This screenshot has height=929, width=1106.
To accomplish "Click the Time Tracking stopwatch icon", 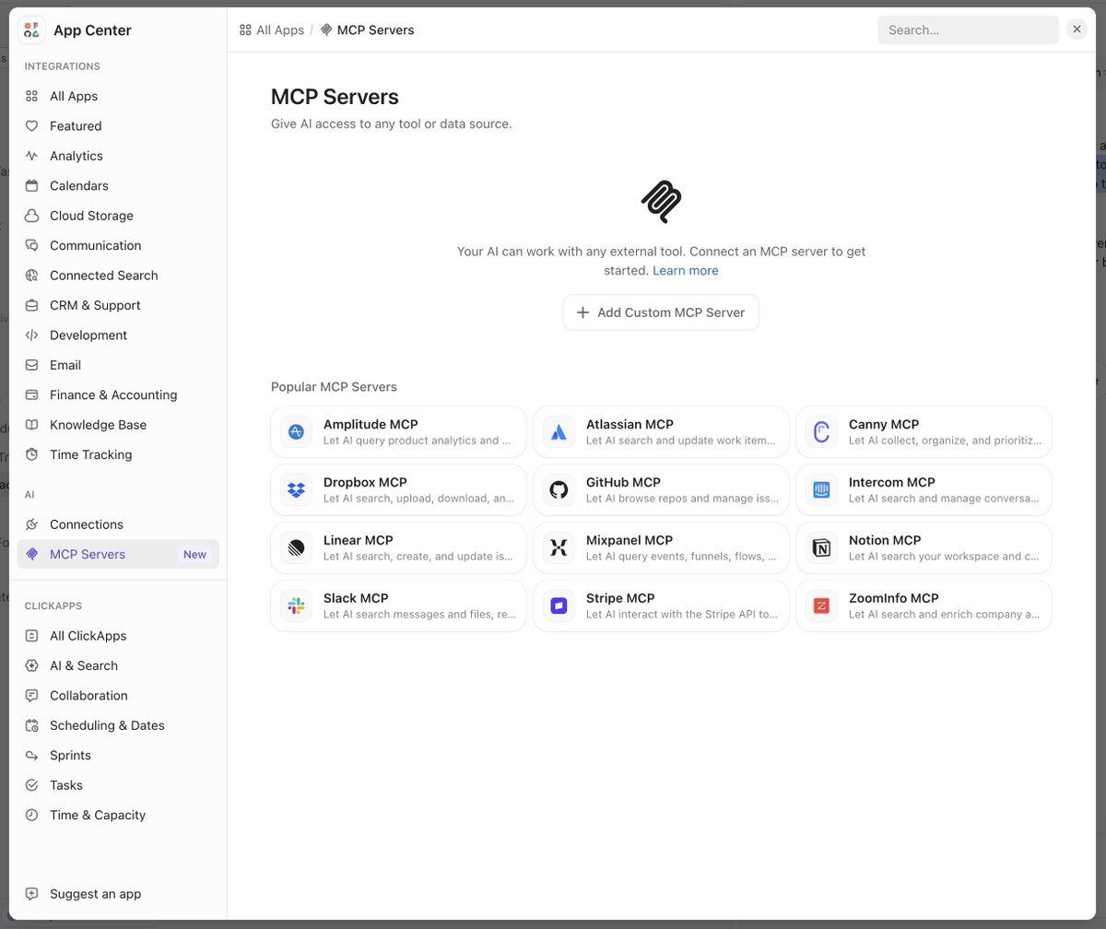I will pos(31,454).
